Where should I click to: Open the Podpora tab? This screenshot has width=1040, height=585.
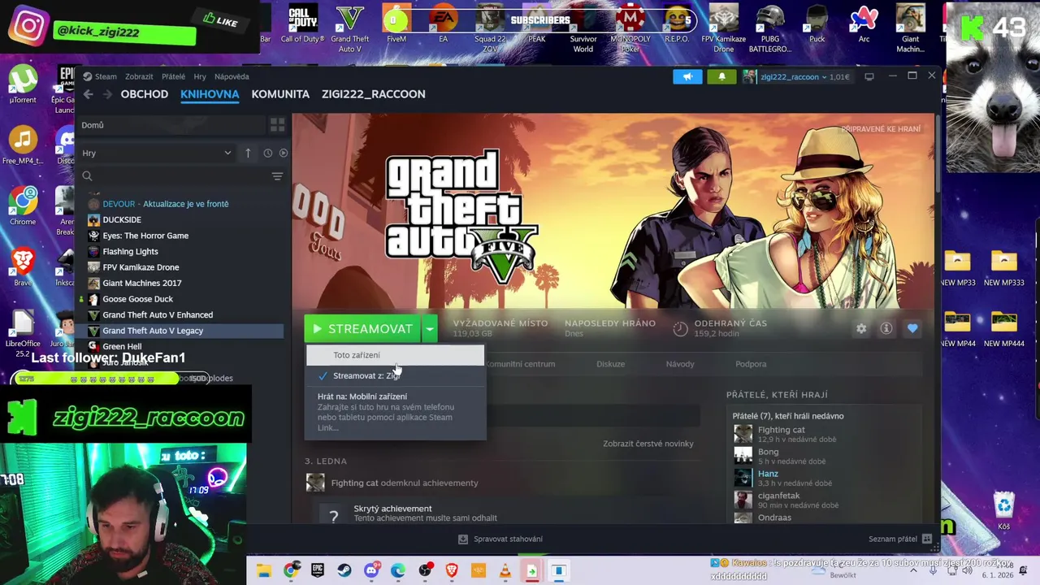(751, 364)
